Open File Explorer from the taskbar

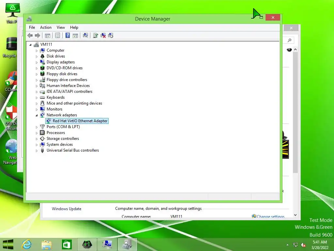tap(46, 244)
